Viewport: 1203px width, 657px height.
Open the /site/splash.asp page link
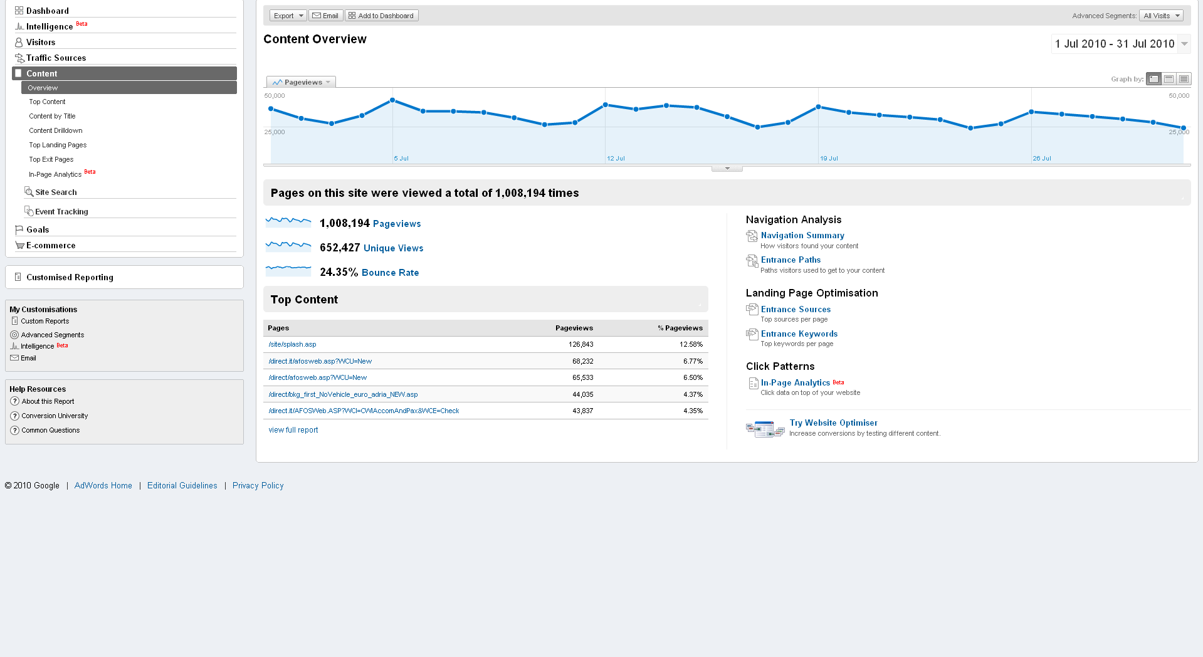293,344
